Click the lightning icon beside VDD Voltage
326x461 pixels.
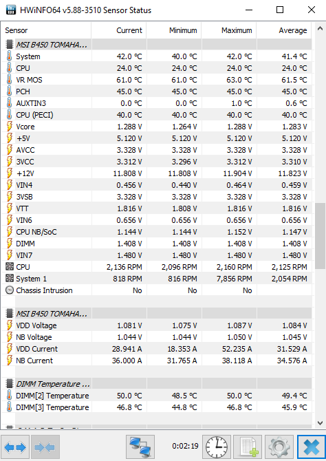click(x=10, y=325)
